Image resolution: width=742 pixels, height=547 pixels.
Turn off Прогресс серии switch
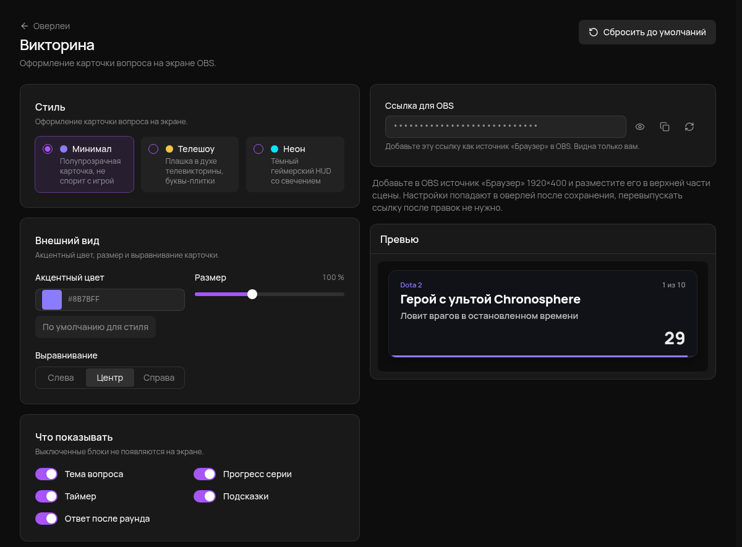[x=205, y=474]
